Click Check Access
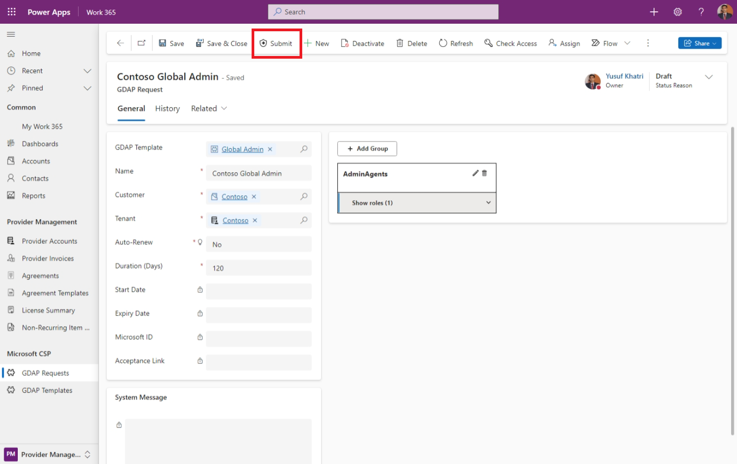Image resolution: width=737 pixels, height=464 pixels. click(511, 43)
